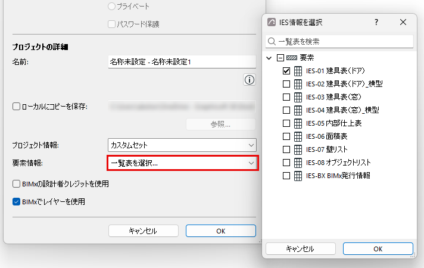
Task: Select the IES-07 壁リスト row text
Action: (327, 149)
